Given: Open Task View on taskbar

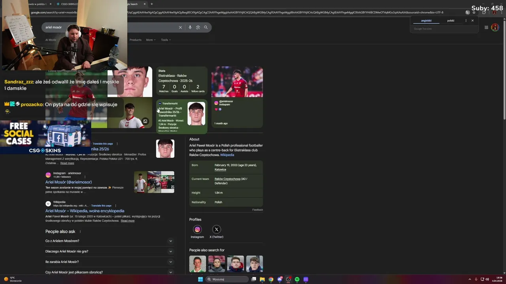Looking at the screenshot, I should [x=254, y=279].
